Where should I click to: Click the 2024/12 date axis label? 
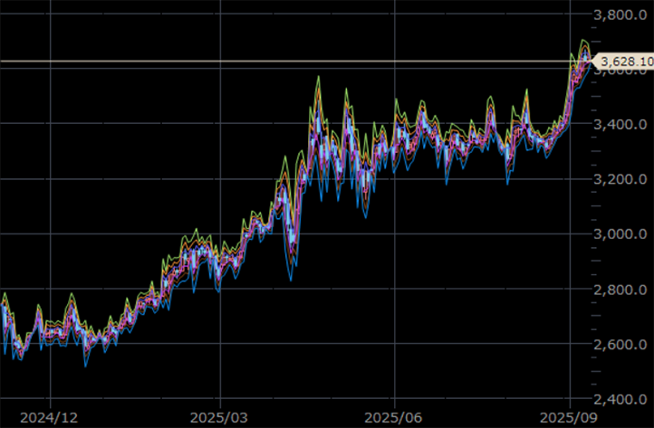49,417
